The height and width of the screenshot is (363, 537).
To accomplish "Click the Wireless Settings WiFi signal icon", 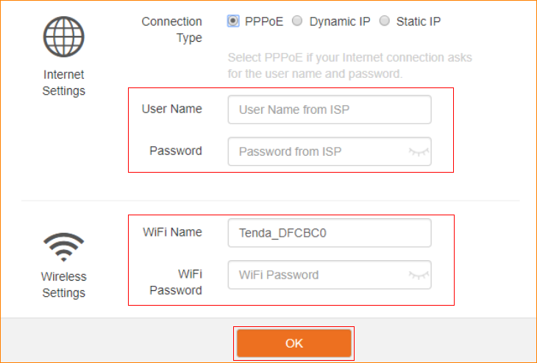I will pyautogui.click(x=64, y=248).
